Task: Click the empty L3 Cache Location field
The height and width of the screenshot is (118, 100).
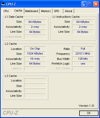Action: point(35,80)
